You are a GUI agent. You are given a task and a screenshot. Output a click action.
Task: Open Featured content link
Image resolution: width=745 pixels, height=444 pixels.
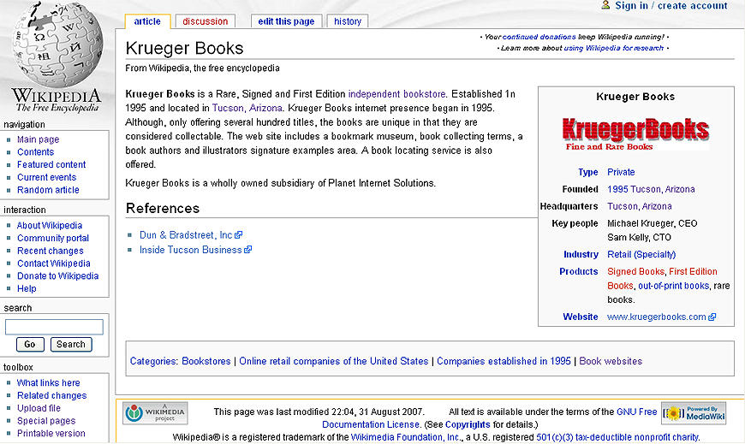tap(51, 165)
